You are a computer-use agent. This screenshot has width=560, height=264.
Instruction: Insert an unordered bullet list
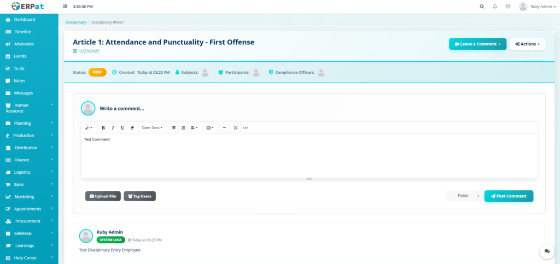[173, 128]
